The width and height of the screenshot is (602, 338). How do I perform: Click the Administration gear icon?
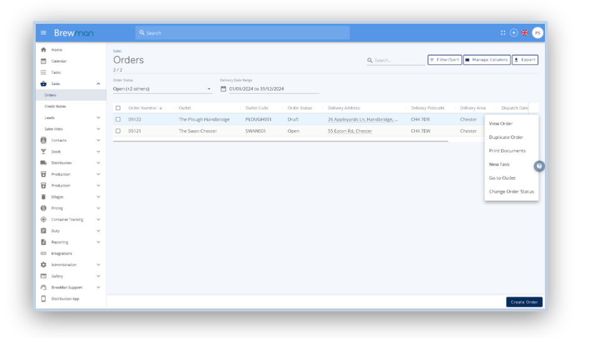pos(43,264)
